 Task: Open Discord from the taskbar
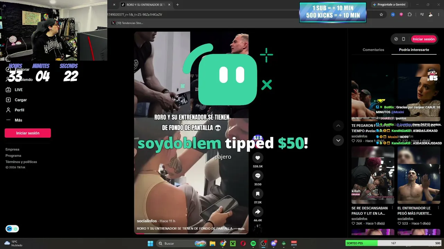click(x=274, y=243)
